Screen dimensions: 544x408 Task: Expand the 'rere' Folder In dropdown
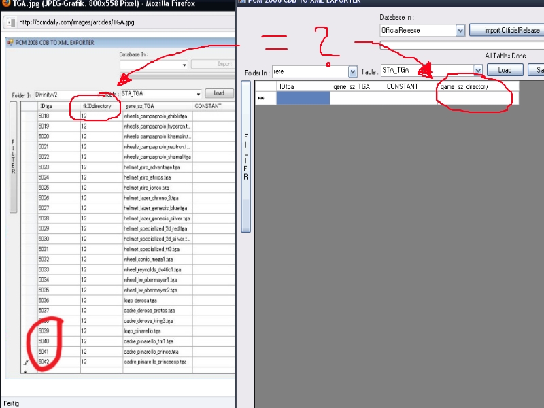click(352, 71)
